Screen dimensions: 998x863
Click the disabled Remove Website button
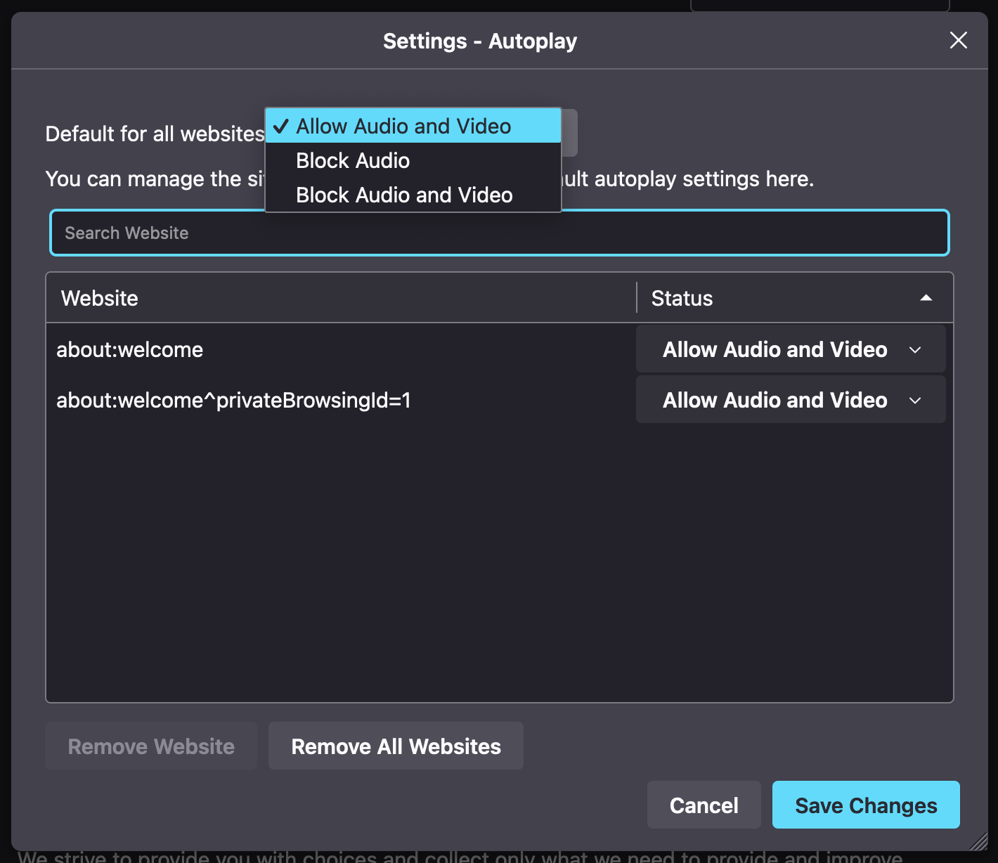pos(150,746)
